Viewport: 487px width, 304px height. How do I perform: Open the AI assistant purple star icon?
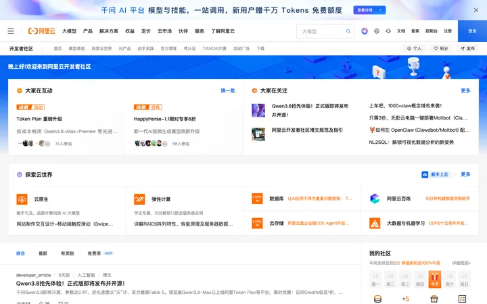(x=365, y=31)
